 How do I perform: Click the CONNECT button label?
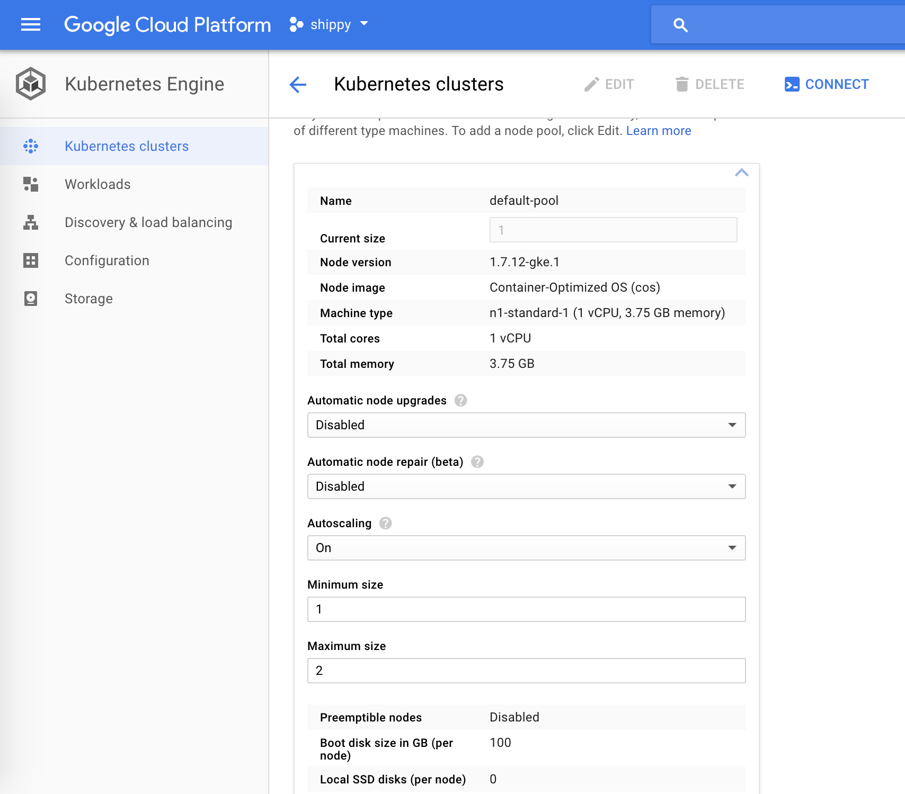pos(837,84)
